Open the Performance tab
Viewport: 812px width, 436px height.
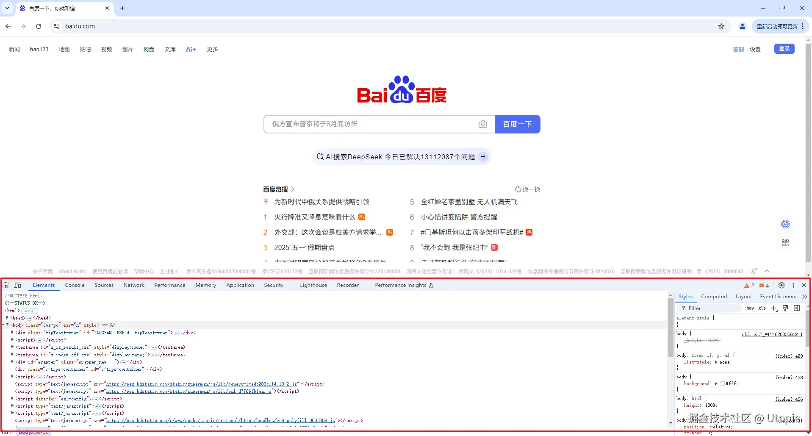170,285
